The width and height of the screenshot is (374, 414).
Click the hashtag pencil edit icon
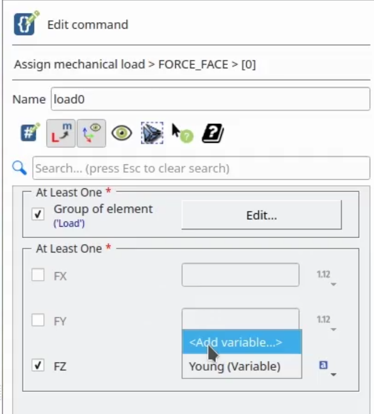[x=30, y=132]
